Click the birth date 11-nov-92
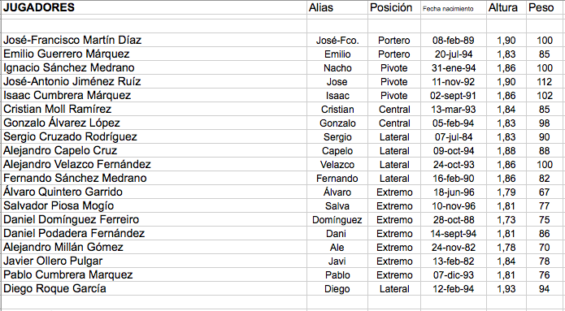 (x=454, y=82)
